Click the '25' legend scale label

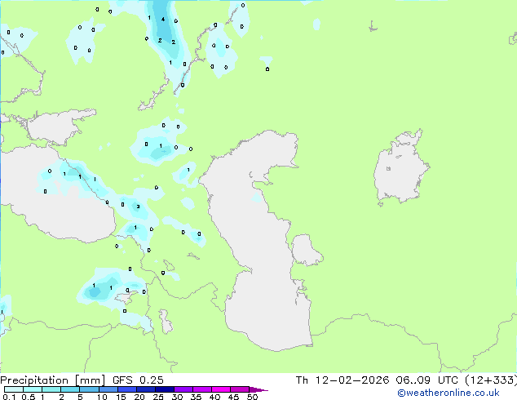point(158,397)
